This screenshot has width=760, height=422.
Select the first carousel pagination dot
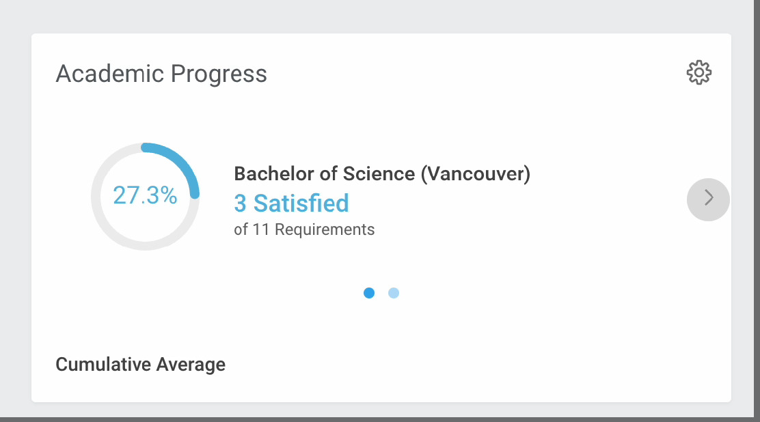point(369,293)
